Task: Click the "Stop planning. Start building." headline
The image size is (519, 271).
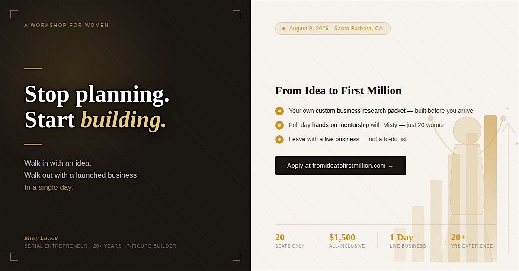Action: (96, 107)
